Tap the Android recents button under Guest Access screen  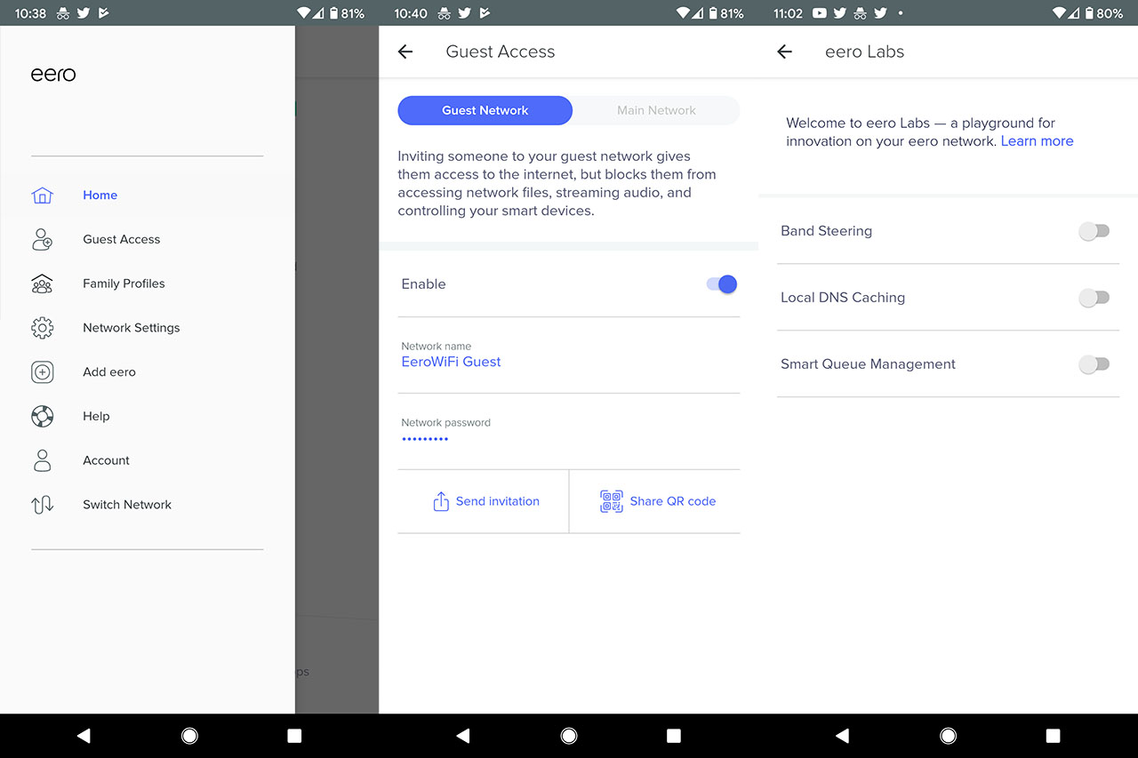pyautogui.click(x=674, y=736)
